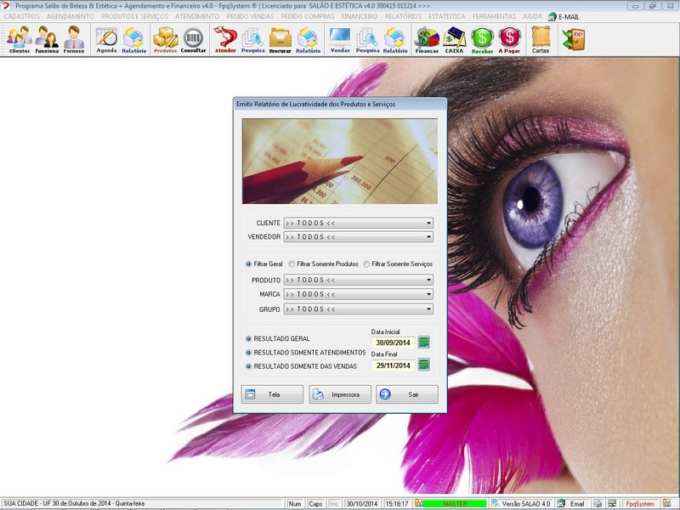Click the FpqSystem link in status bar

point(640,503)
